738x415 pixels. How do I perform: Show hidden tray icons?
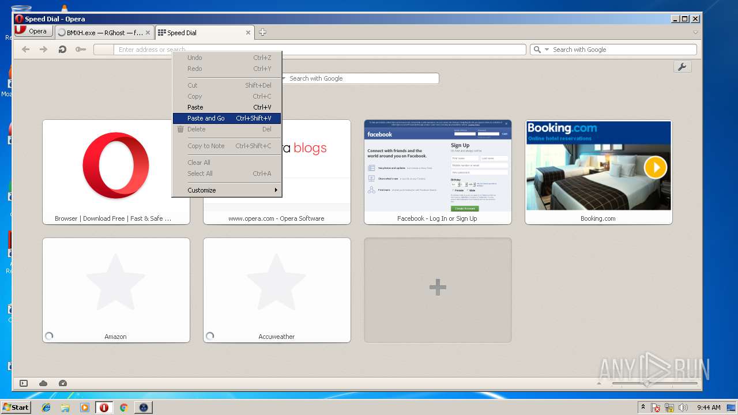(643, 408)
